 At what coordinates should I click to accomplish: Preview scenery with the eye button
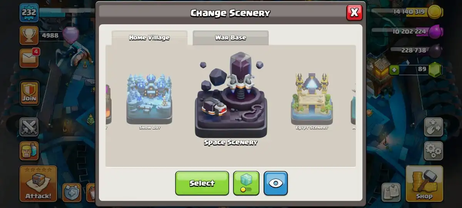pyautogui.click(x=276, y=183)
